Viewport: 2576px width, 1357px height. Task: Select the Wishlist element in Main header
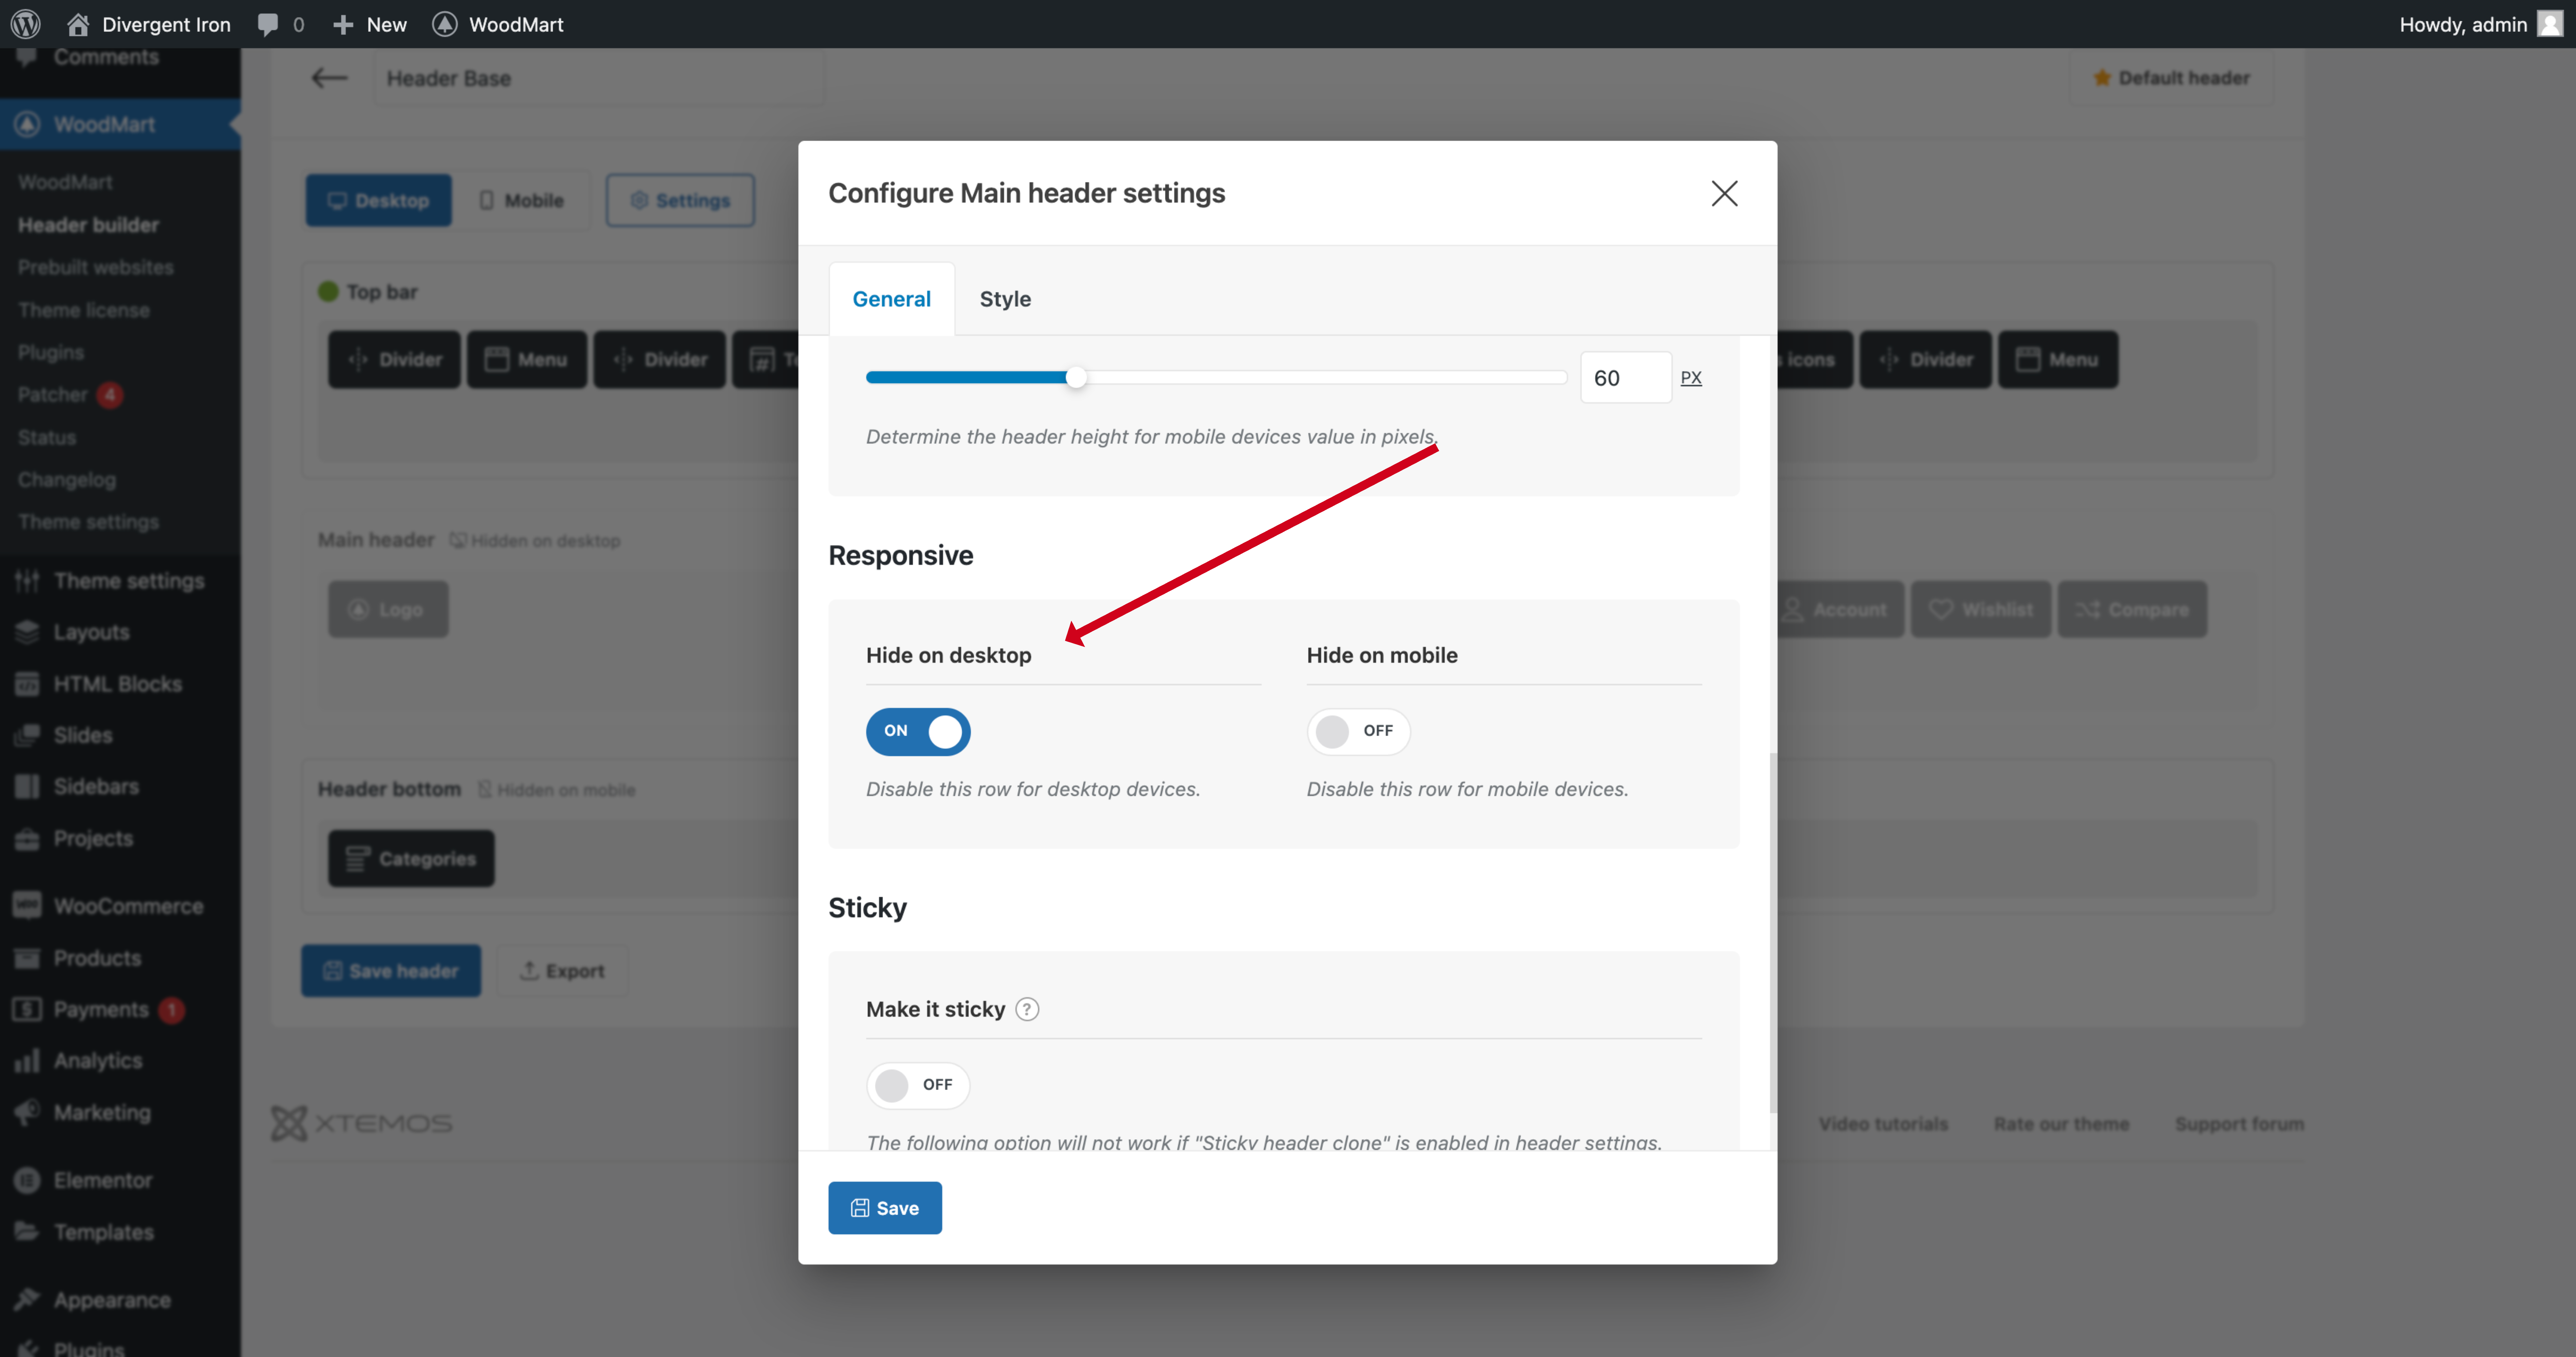click(x=1981, y=609)
